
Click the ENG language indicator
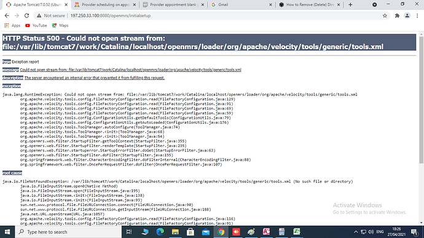(x=380, y=232)
